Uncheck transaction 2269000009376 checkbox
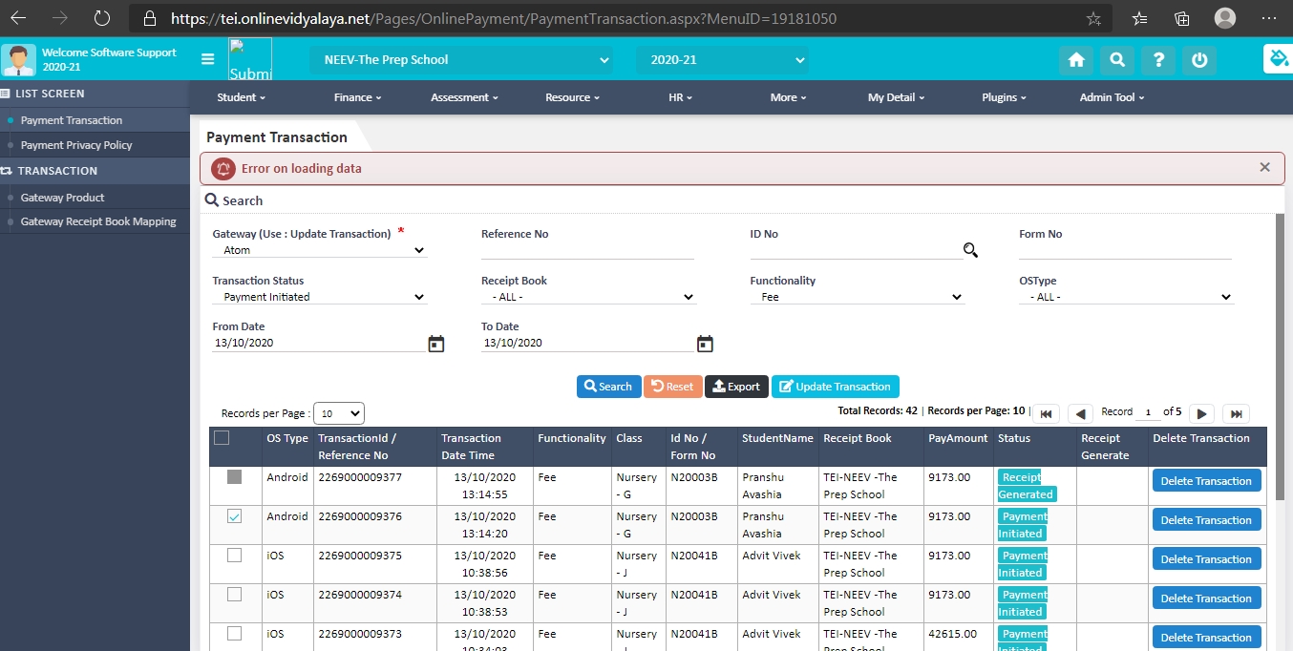The height and width of the screenshot is (651, 1293). pyautogui.click(x=235, y=516)
